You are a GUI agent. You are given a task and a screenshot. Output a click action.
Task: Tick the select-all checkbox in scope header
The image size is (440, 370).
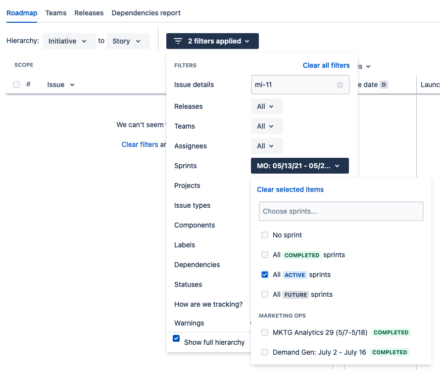(16, 85)
